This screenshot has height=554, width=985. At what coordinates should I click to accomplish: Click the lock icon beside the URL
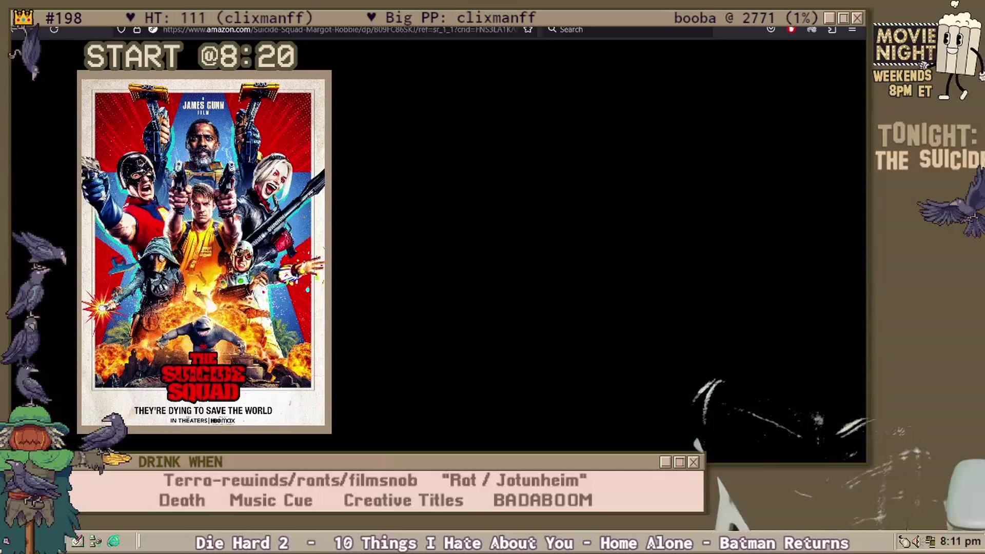pyautogui.click(x=137, y=30)
